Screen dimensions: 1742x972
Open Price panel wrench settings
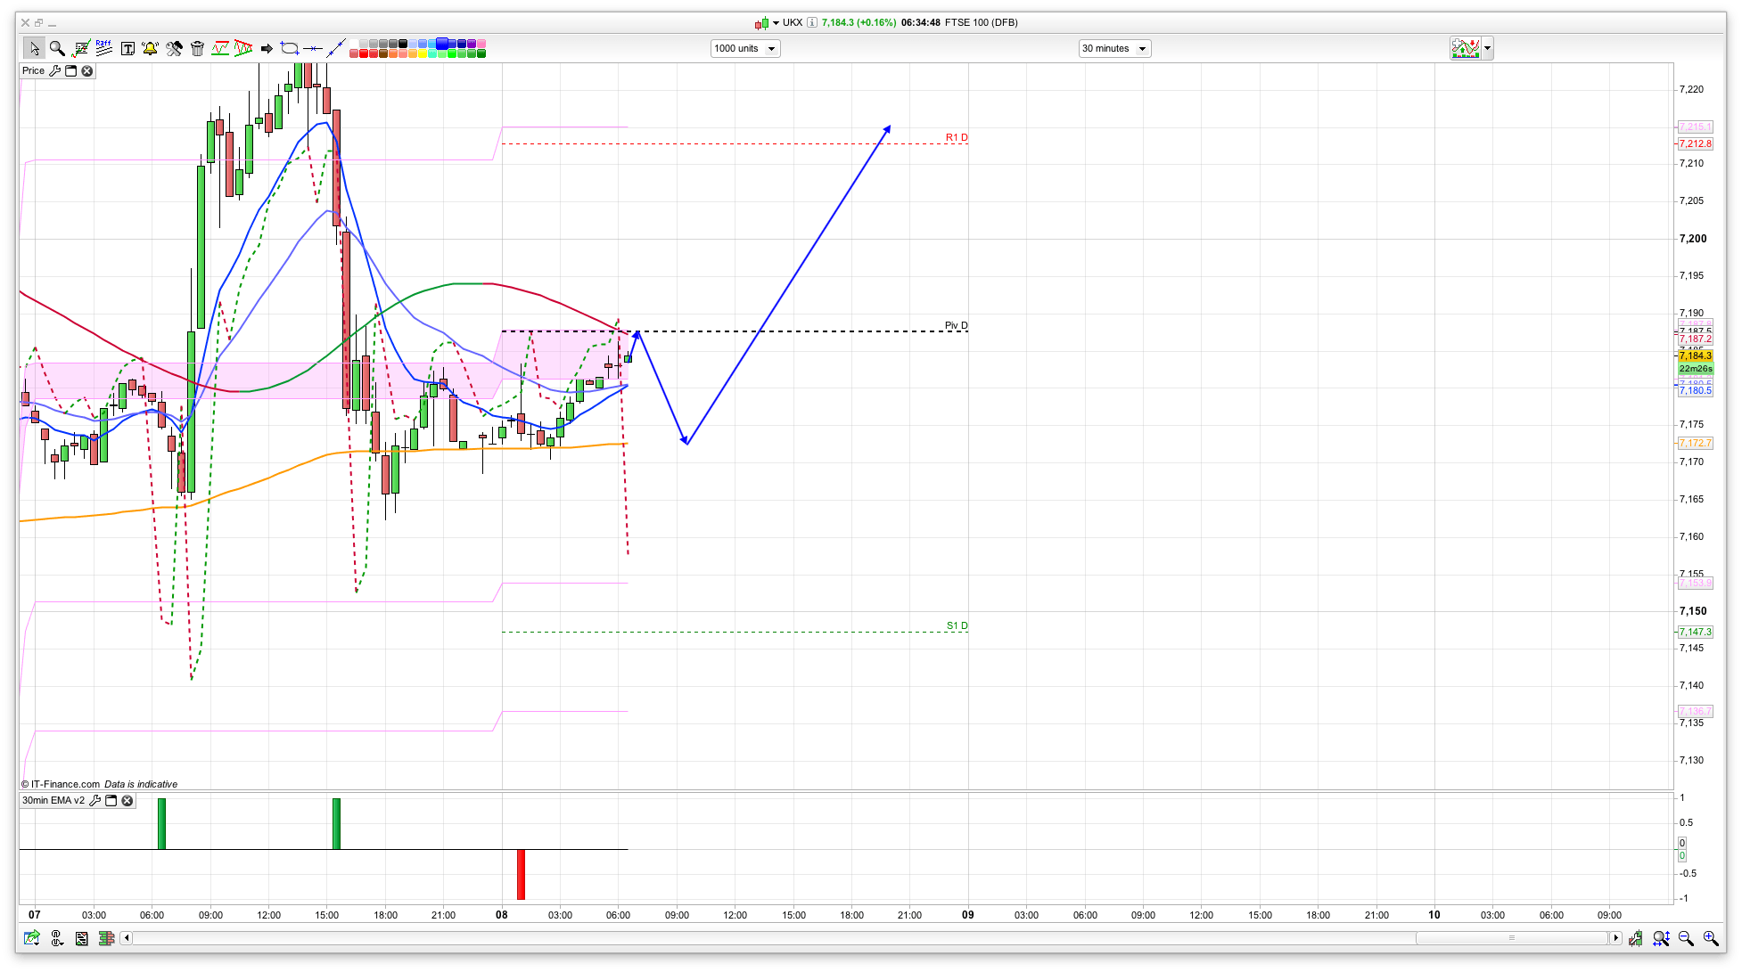55,71
